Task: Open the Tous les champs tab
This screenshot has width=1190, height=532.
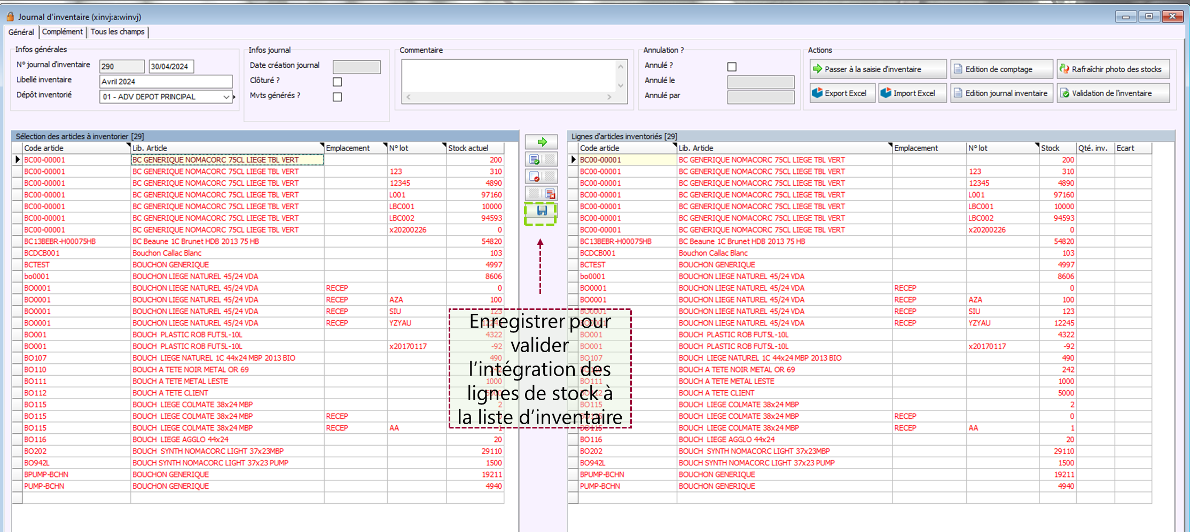Action: point(118,32)
